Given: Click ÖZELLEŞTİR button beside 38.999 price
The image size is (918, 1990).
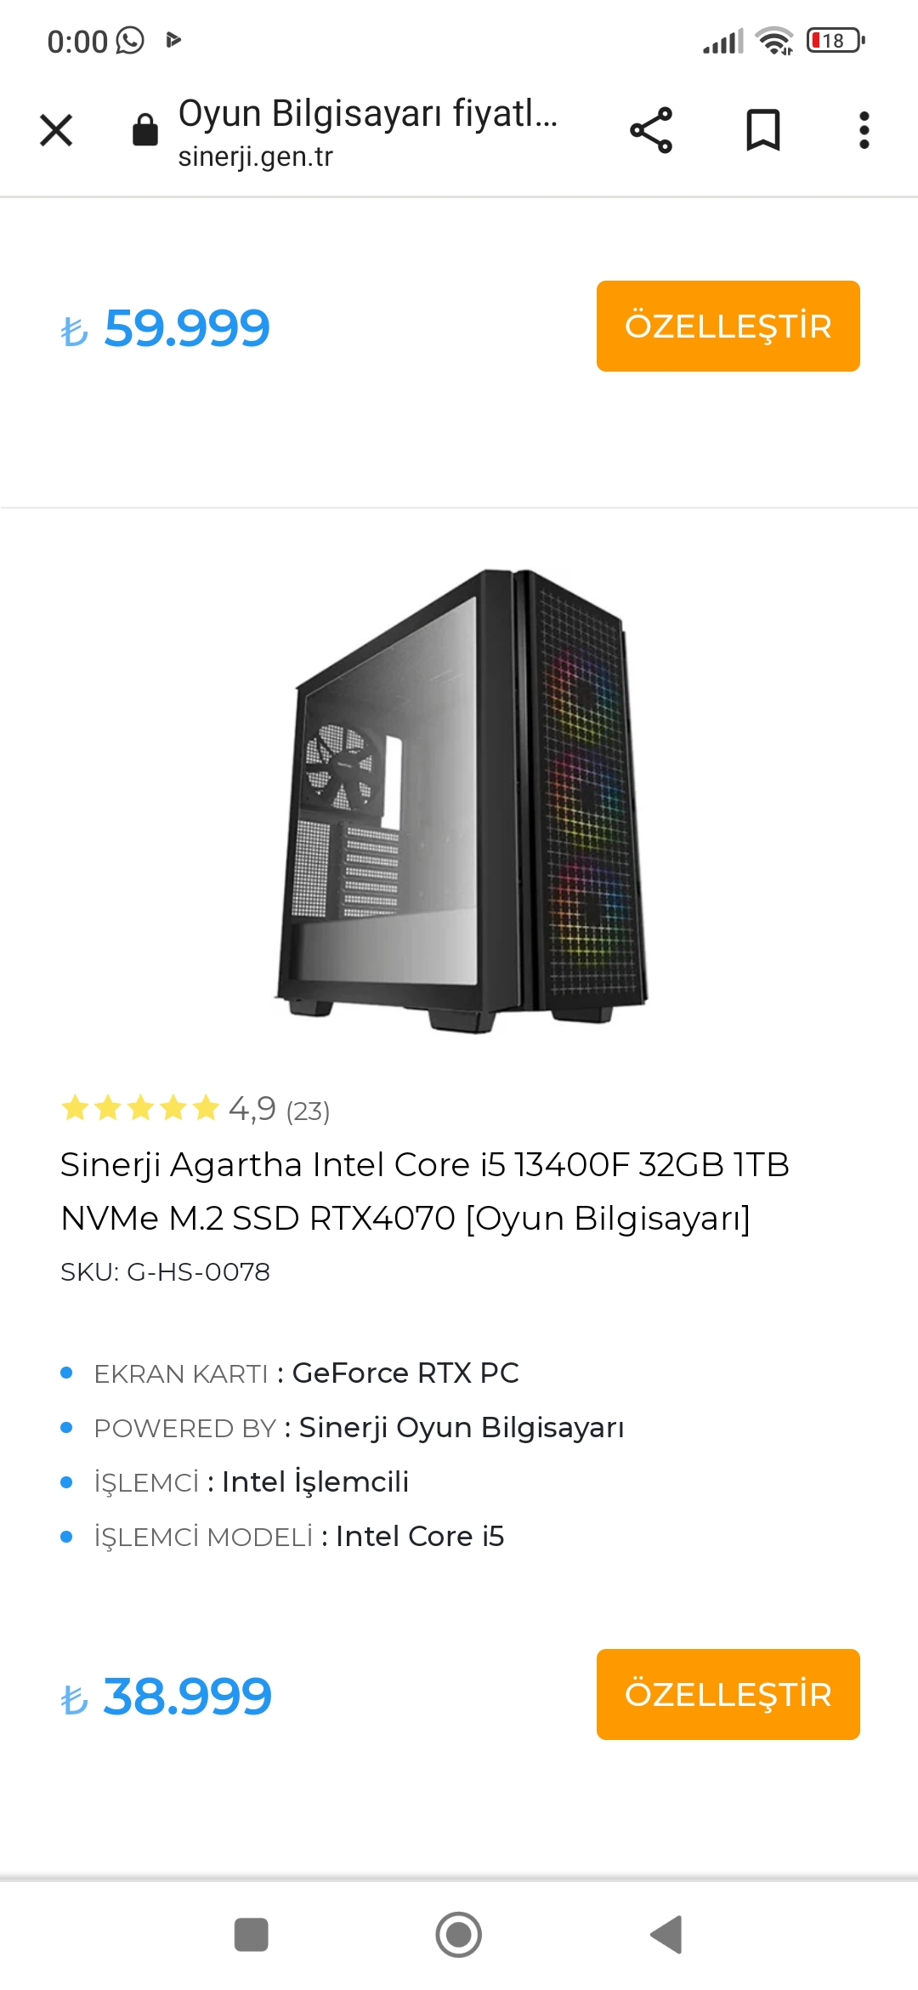Looking at the screenshot, I should 728,1694.
